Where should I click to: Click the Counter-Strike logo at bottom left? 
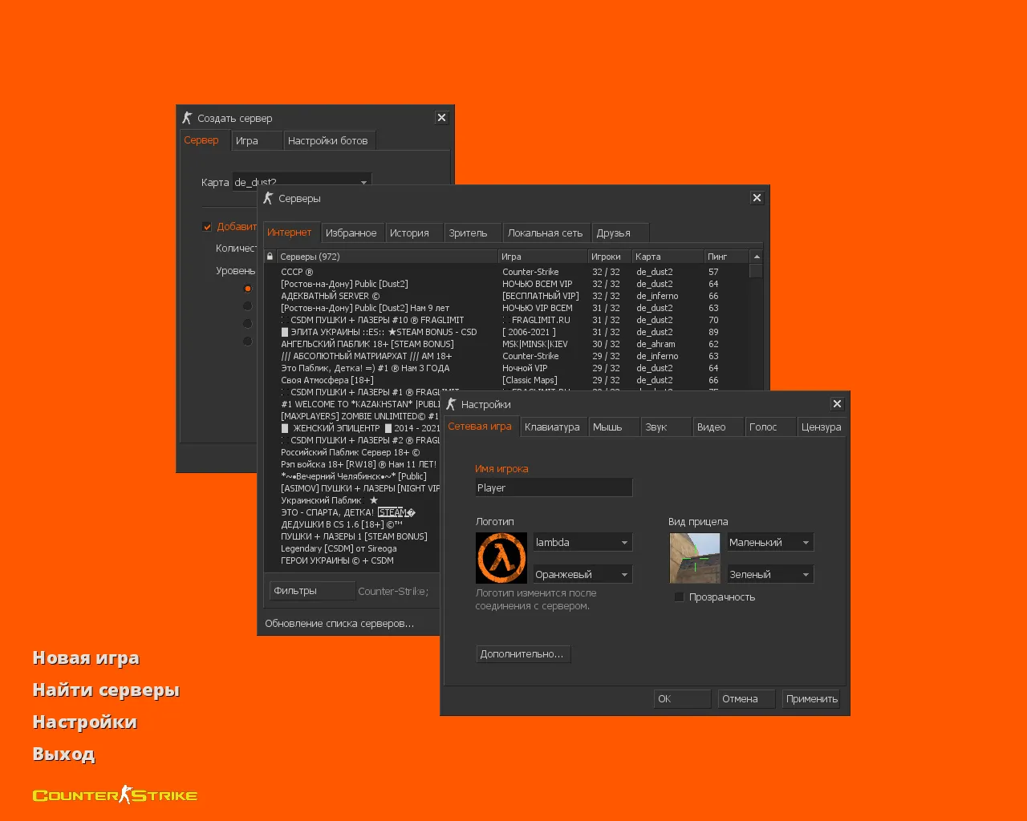[x=114, y=795]
